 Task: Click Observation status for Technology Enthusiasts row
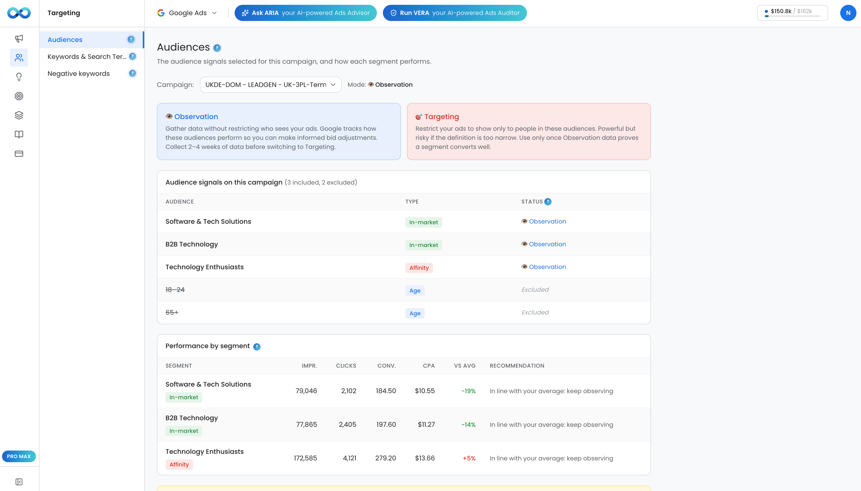point(543,267)
